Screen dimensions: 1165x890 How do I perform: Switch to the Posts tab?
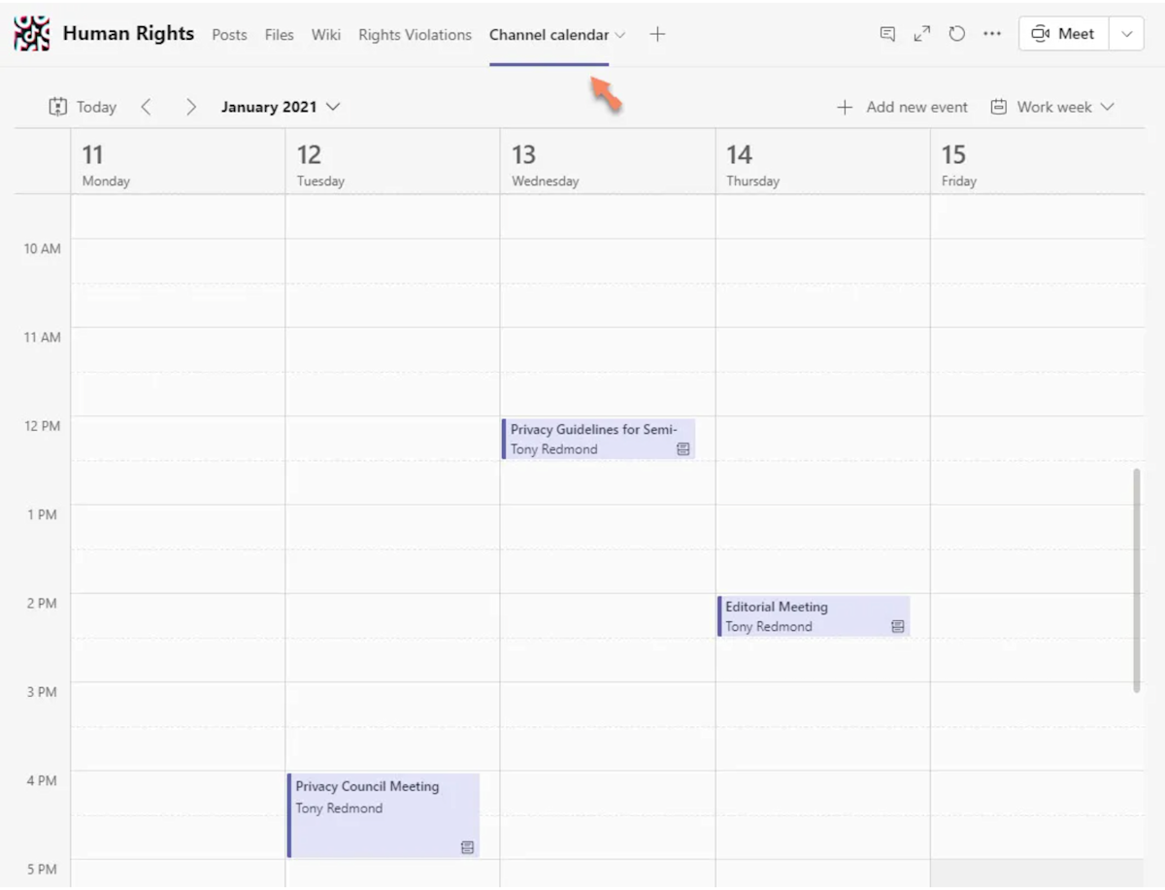click(229, 35)
